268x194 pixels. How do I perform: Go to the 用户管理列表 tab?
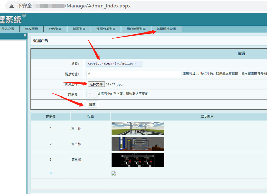(136, 29)
